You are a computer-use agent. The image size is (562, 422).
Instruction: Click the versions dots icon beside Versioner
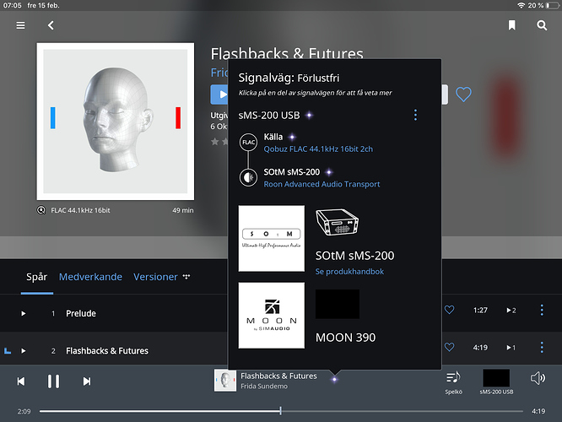click(x=186, y=277)
